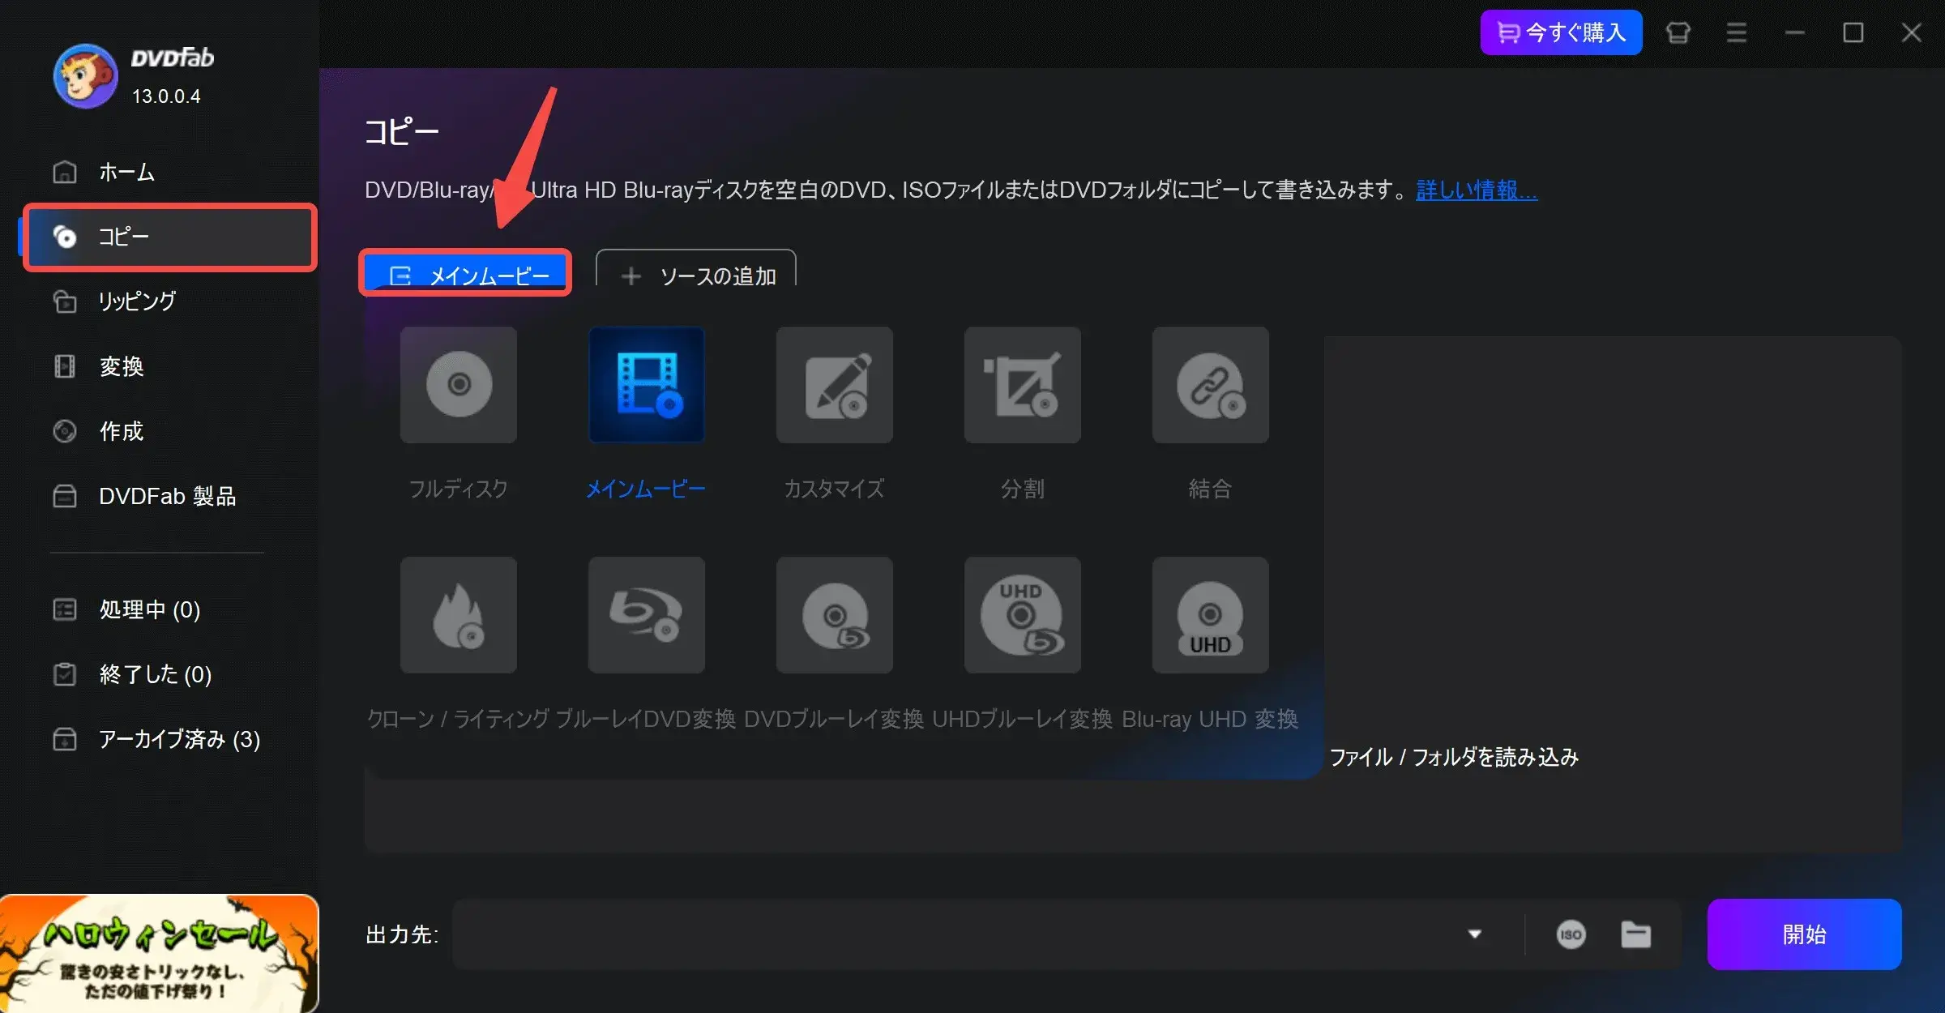The image size is (1945, 1013).
Task: Select the クローン / ライティング flame icon
Action: click(x=459, y=615)
